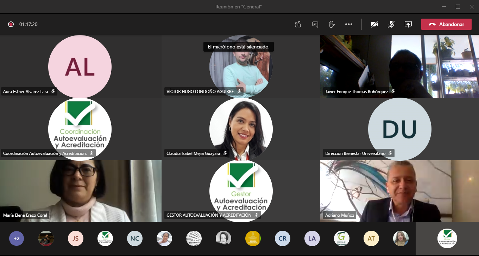Turn camera on
Viewport: 479px width, 256px height.
tap(374, 24)
